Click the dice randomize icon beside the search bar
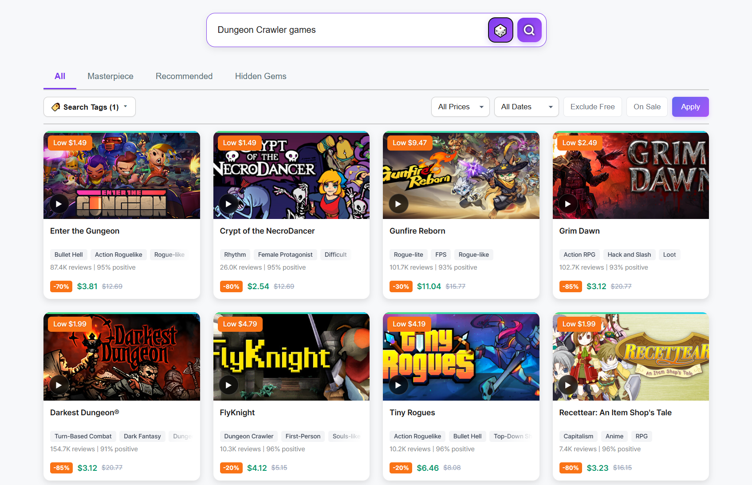This screenshot has width=752, height=485. point(500,30)
